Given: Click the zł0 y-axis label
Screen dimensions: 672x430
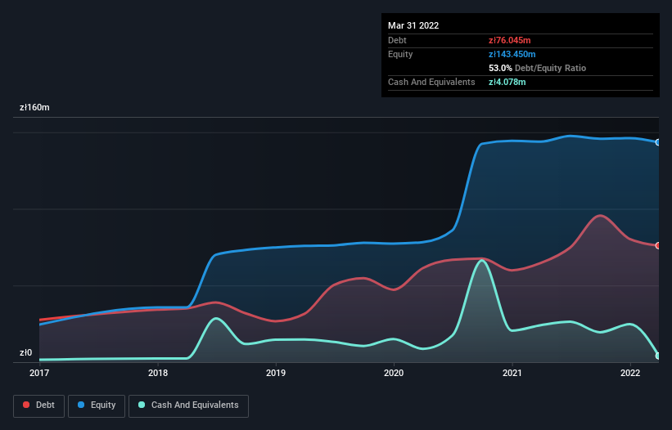Looking at the screenshot, I should [x=25, y=353].
